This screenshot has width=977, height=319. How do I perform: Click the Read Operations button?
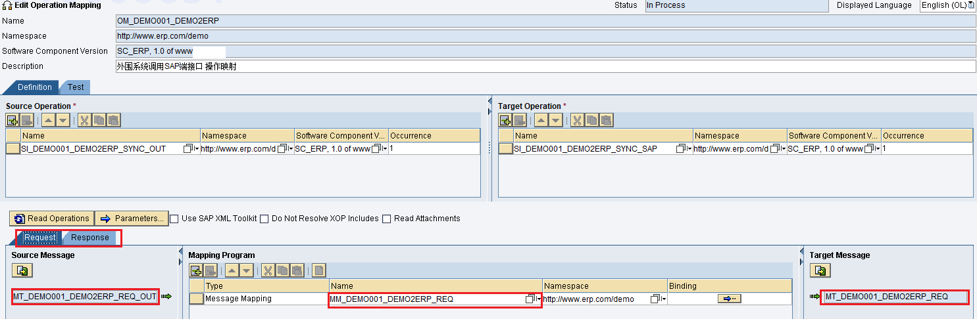click(51, 219)
